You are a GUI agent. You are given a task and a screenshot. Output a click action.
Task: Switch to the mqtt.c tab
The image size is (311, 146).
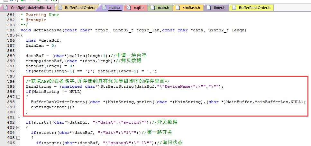click(x=136, y=8)
